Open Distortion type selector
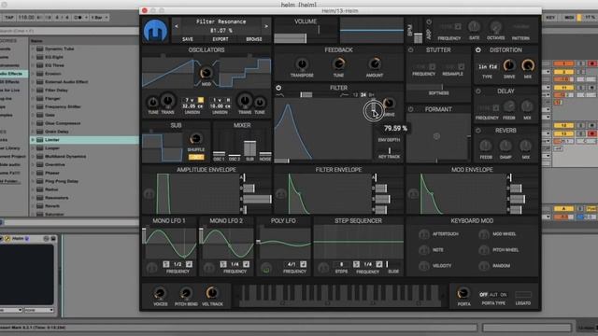 pyautogui.click(x=488, y=66)
